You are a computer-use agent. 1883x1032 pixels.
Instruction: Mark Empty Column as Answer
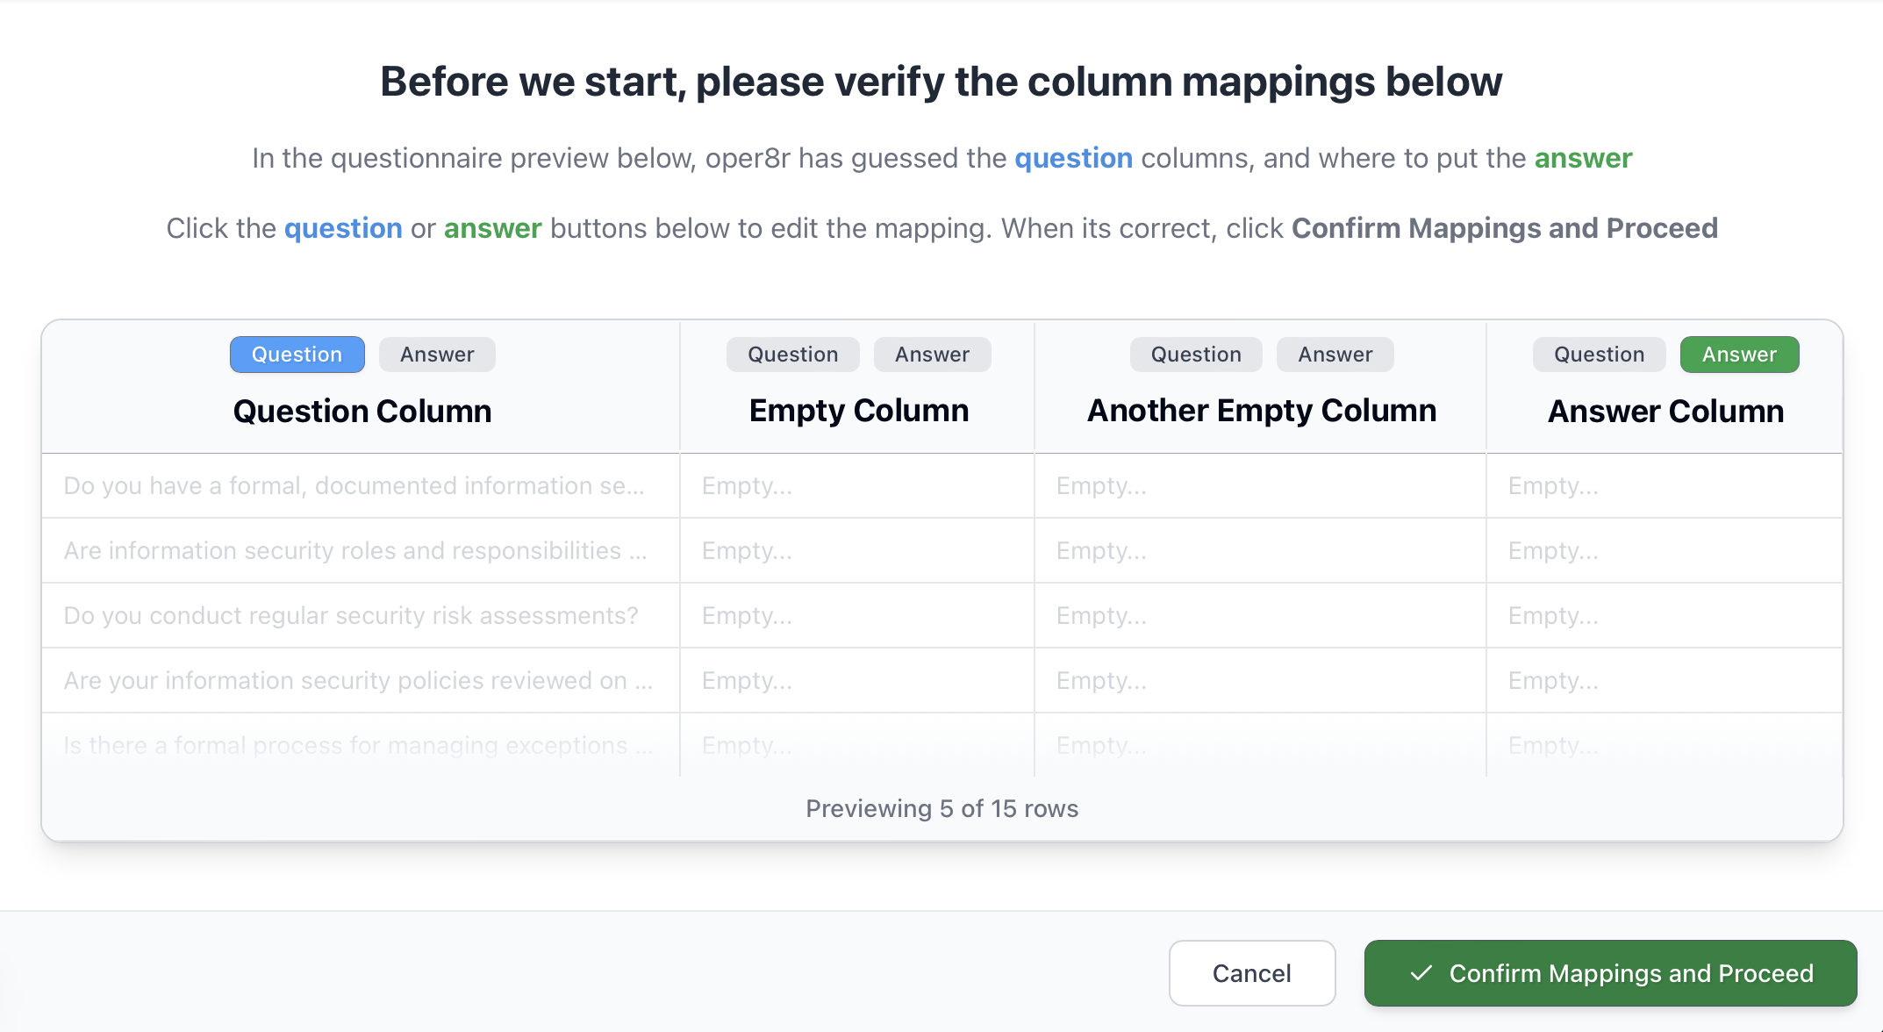932,355
